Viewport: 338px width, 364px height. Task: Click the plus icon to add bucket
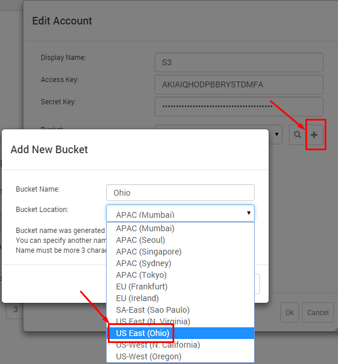point(314,135)
